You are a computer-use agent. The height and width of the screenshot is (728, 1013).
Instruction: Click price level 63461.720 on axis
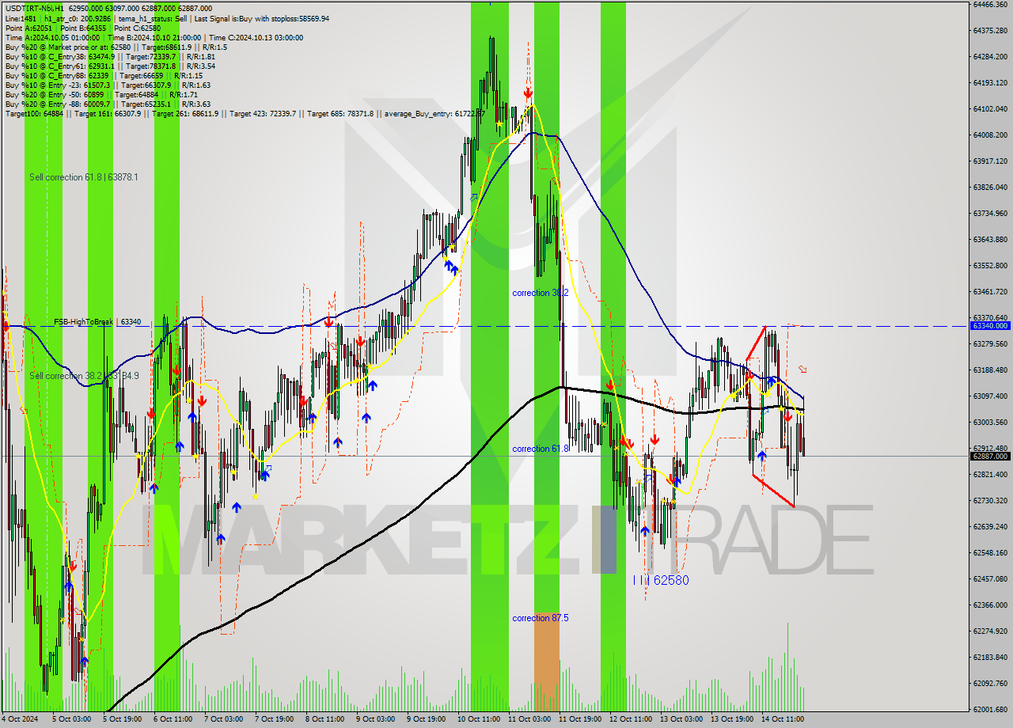coord(989,291)
